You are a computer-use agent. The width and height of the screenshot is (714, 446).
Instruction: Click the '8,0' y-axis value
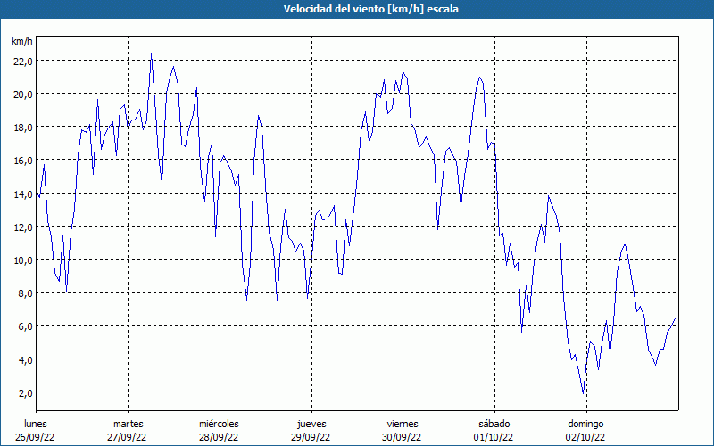pos(25,293)
